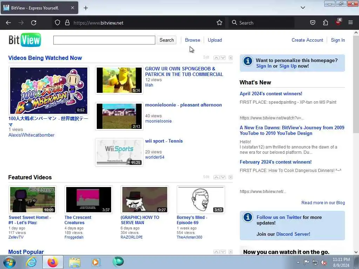
Task: Open Windows Media Player from taskbar
Action: (96, 262)
